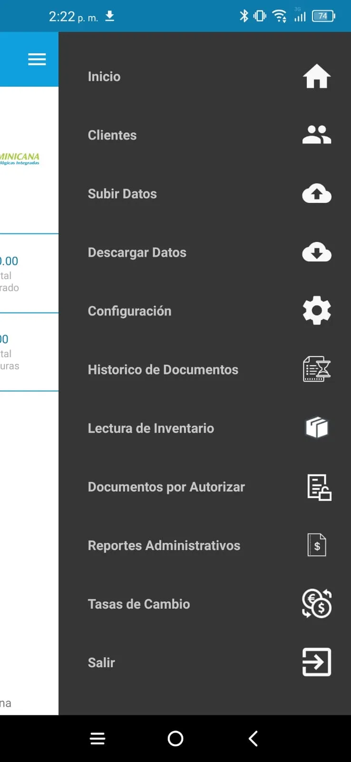Tap the document hourglass history icon
351x762 pixels.
[317, 370]
